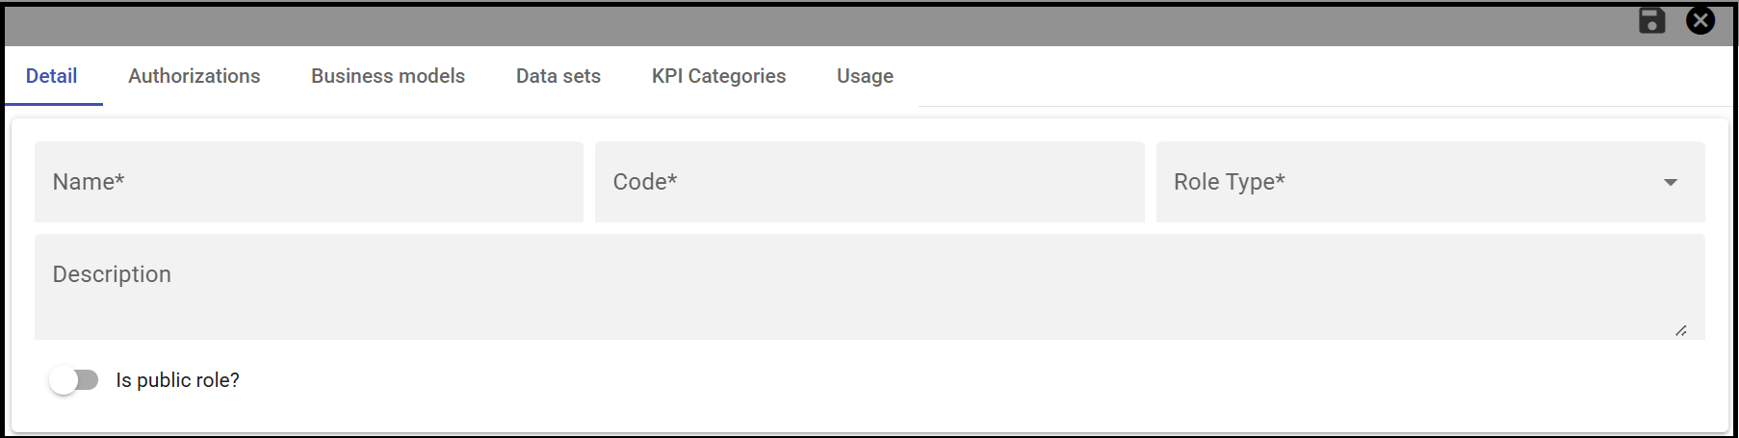The width and height of the screenshot is (1739, 438).
Task: Click the Name* placeholder label
Action: pos(89,182)
